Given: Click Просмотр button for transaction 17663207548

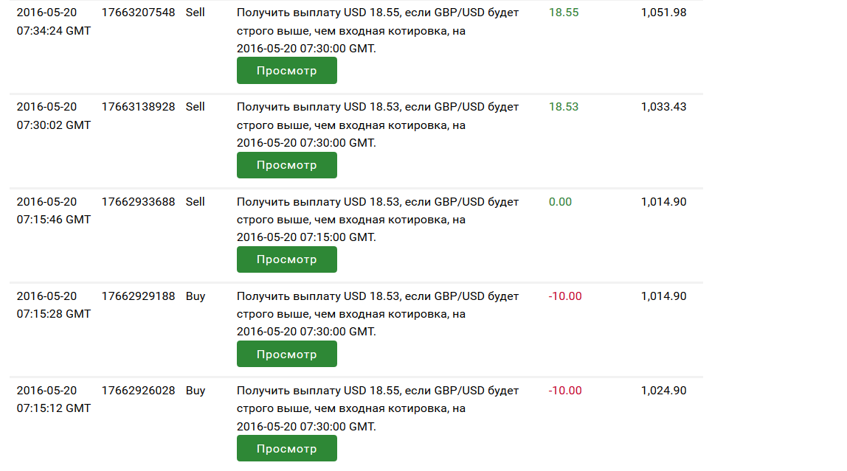Looking at the screenshot, I should 286,71.
